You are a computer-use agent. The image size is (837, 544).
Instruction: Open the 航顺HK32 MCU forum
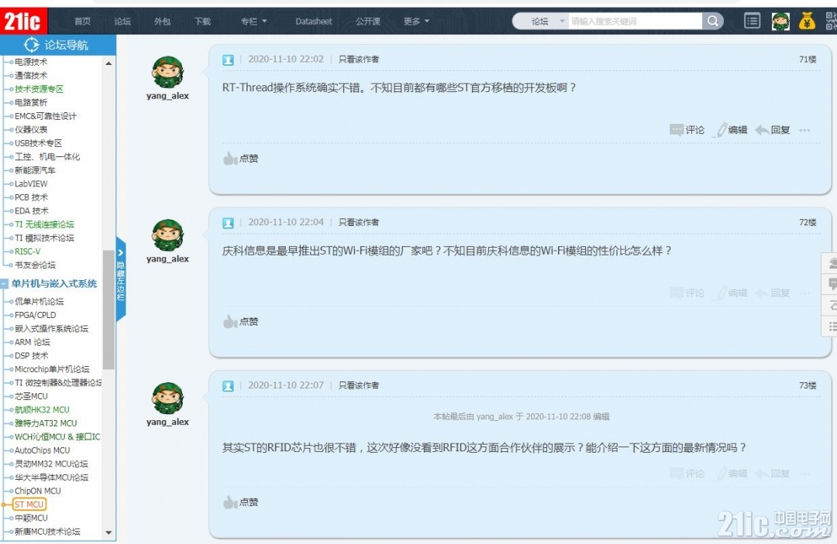tap(42, 409)
